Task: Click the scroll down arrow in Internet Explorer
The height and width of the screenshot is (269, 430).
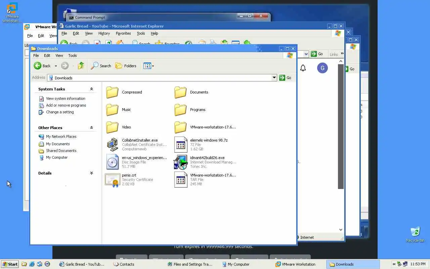Action: point(341,230)
